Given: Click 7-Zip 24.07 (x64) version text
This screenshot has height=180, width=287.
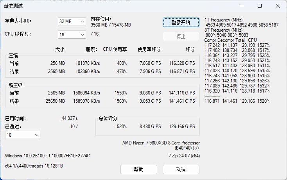Looking at the screenshot, I should coord(184,156).
